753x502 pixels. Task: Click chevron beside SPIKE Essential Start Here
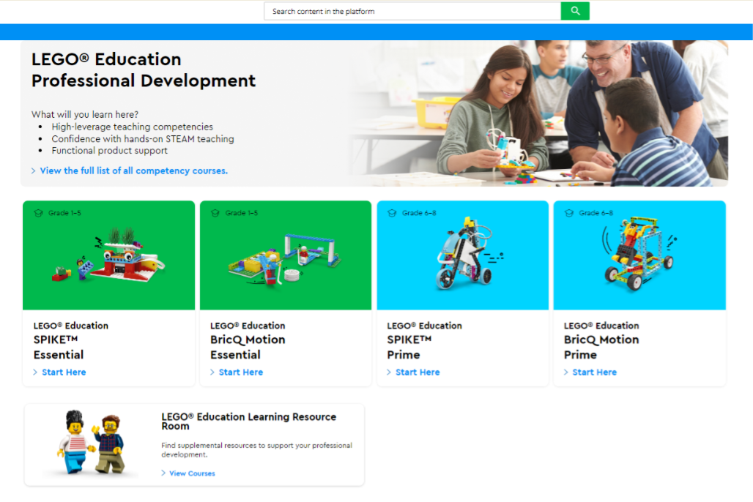click(x=35, y=372)
